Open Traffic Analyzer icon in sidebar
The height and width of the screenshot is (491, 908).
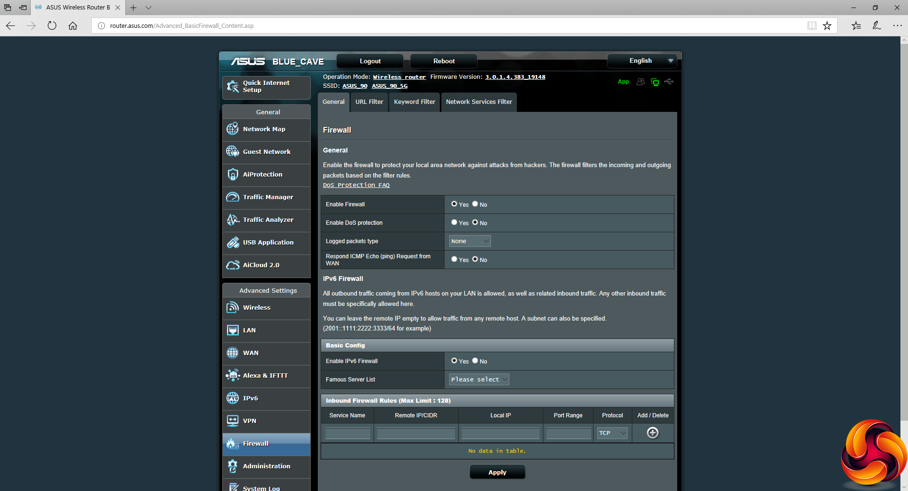tap(233, 220)
